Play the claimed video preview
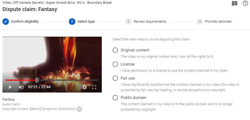This screenshot has height=120, width=250. coord(10,87)
